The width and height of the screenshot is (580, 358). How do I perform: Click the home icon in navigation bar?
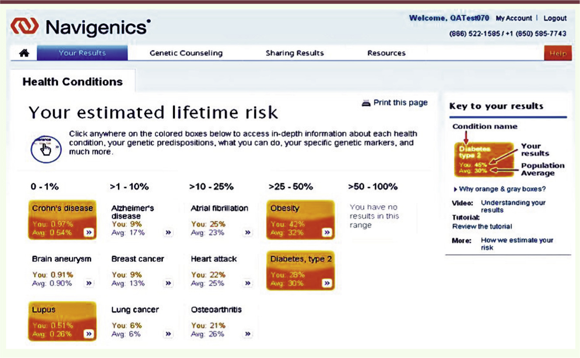coord(25,53)
